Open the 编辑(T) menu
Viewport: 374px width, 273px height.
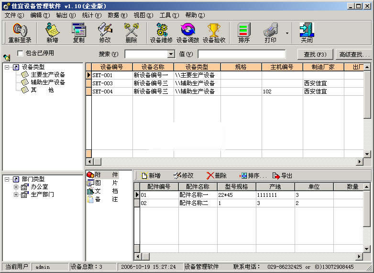tap(40, 15)
